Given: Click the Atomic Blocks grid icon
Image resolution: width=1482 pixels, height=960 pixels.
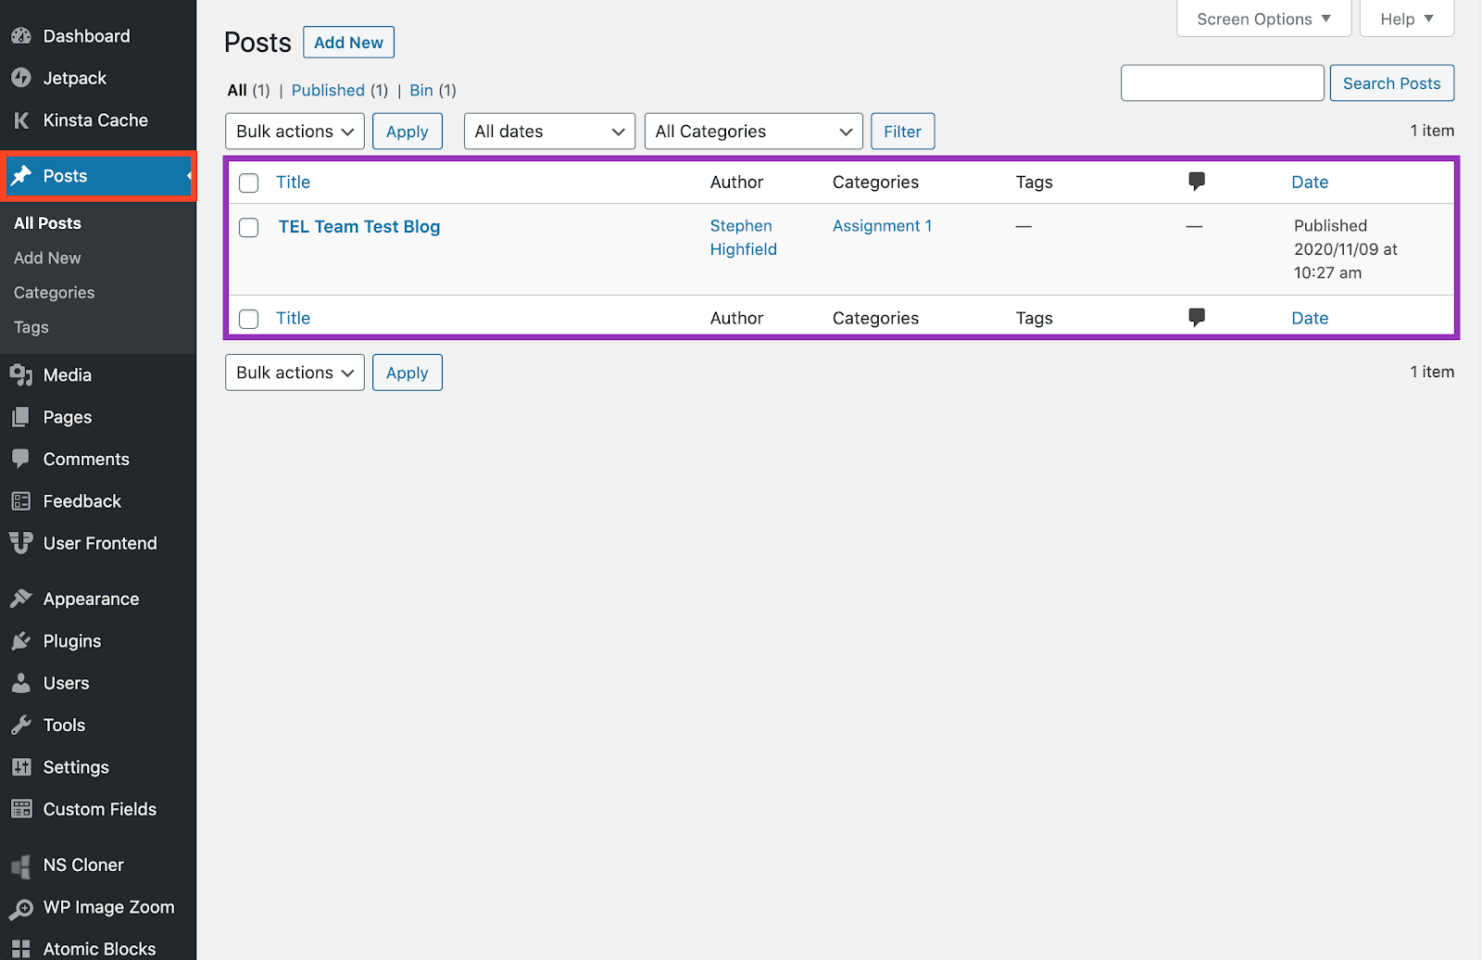Looking at the screenshot, I should [21, 949].
